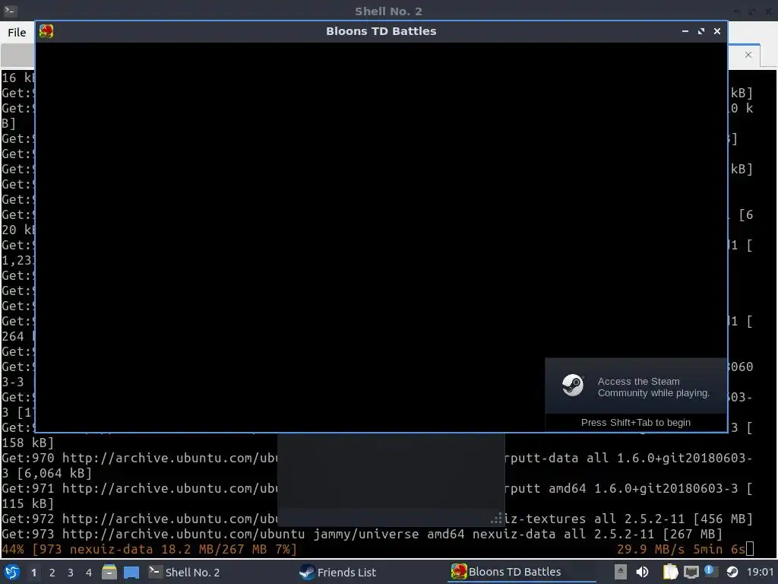Click the Steam logo in overlay notification
The height and width of the screenshot is (584, 778).
573,386
